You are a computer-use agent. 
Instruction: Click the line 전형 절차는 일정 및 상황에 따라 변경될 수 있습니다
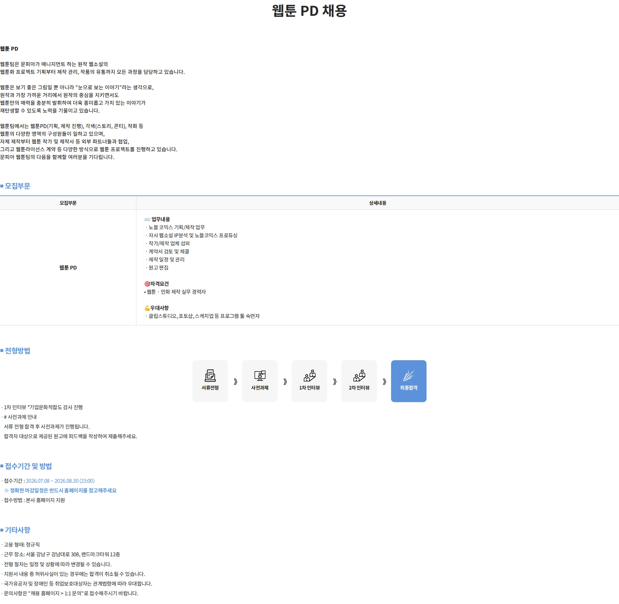pos(58,564)
